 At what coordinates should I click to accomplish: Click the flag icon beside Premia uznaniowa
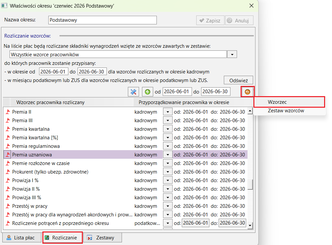tap(8, 155)
